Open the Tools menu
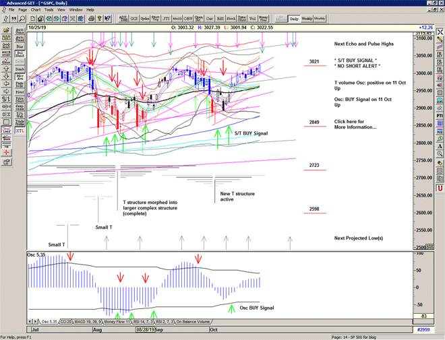This screenshot has width=445, height=340. (x=49, y=9)
